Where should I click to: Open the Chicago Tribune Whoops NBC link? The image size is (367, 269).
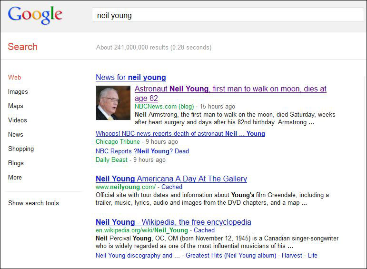tap(180, 133)
